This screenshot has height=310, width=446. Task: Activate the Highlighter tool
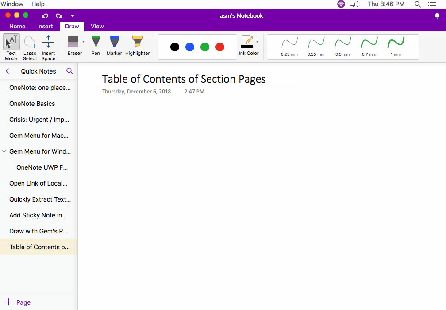click(137, 44)
